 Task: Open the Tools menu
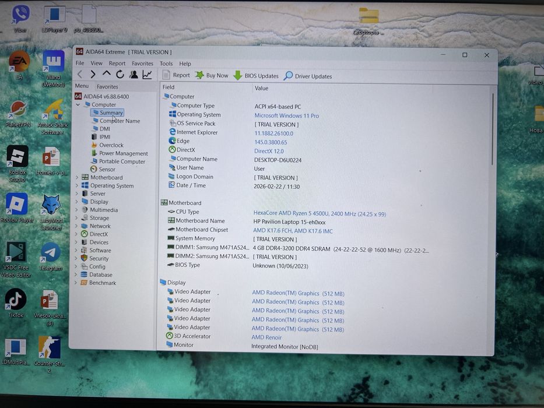coord(166,64)
